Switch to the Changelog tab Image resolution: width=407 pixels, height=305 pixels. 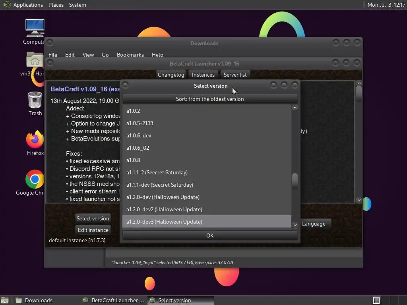tap(171, 75)
